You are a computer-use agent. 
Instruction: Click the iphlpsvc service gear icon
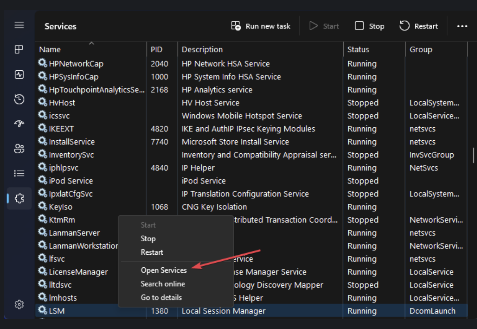[x=43, y=167]
